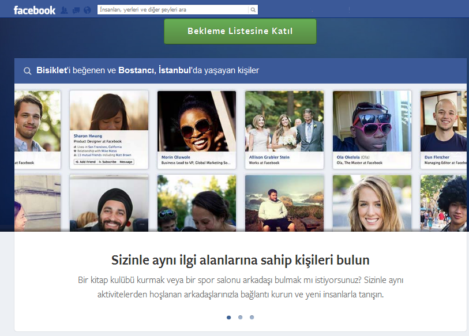Click the search magnifier button

[x=253, y=10]
